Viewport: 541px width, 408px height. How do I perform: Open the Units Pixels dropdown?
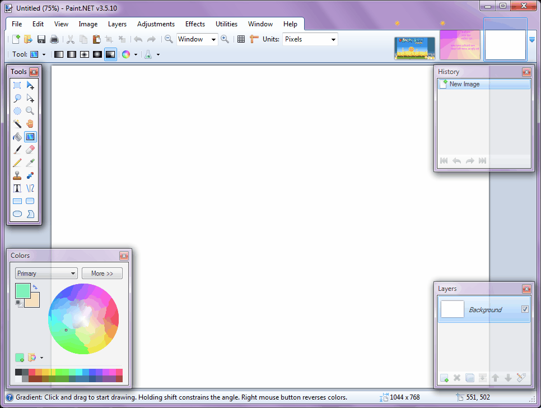[310, 39]
